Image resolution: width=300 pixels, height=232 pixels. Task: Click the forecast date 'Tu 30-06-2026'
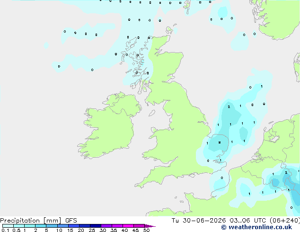pos(199,221)
